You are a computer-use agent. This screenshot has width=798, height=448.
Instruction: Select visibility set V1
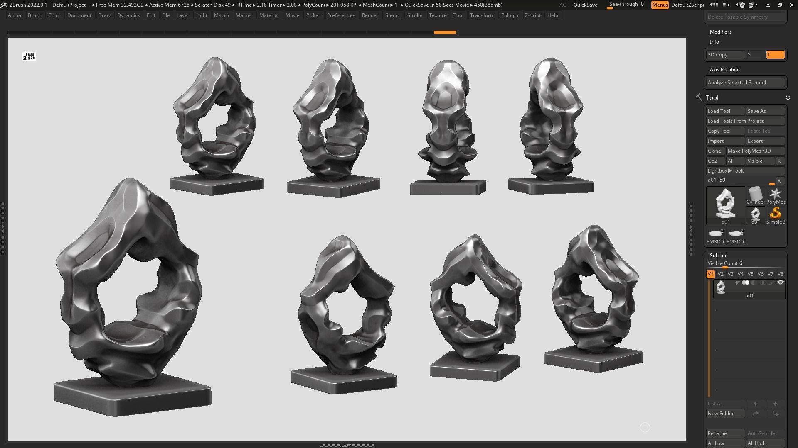pyautogui.click(x=710, y=274)
